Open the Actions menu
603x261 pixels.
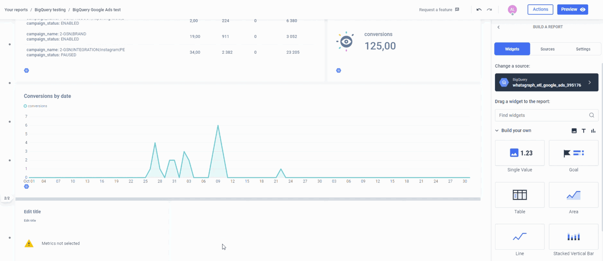540,9
